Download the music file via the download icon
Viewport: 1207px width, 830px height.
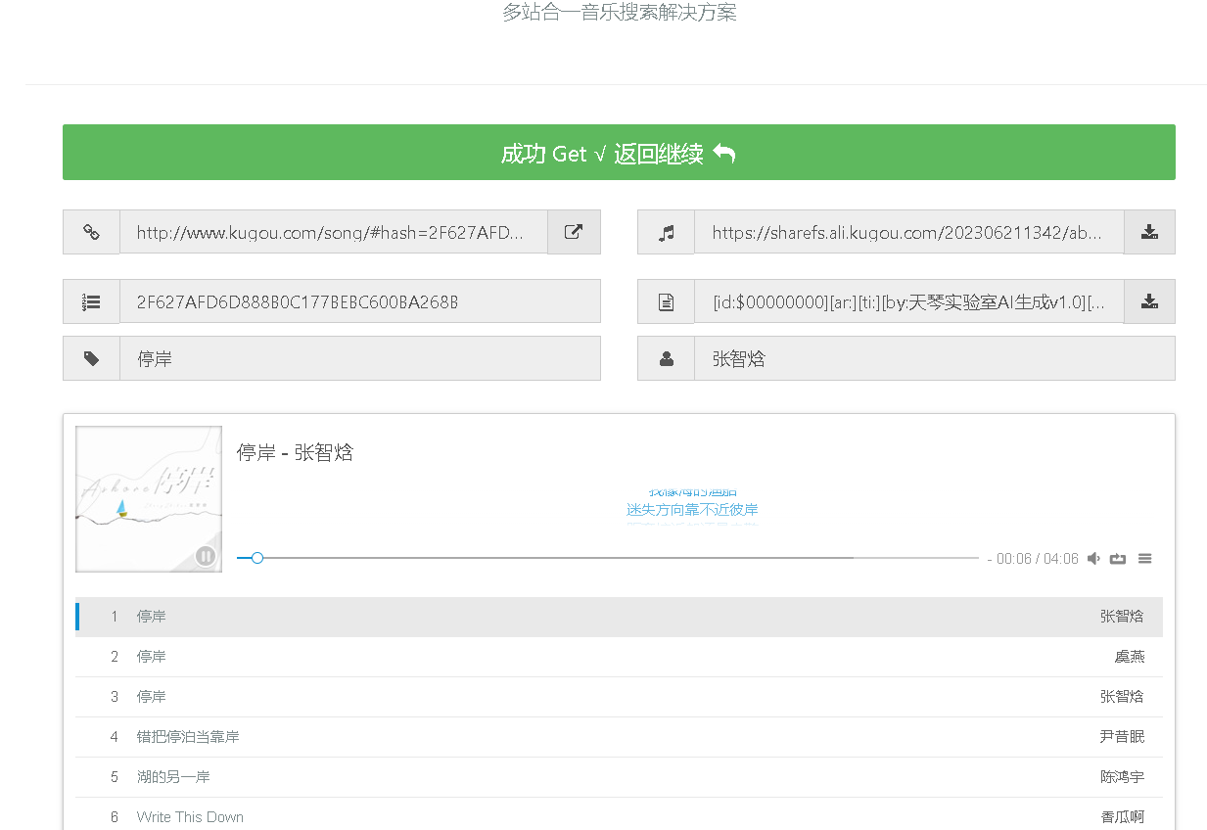(1149, 232)
